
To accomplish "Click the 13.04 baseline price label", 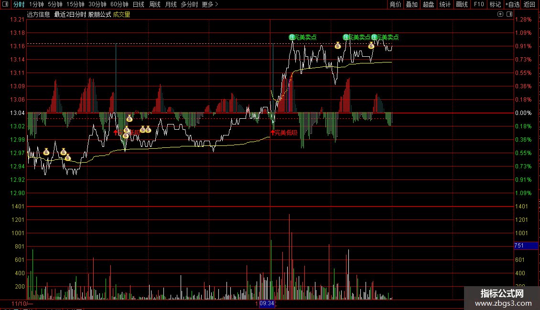I will pos(17,113).
